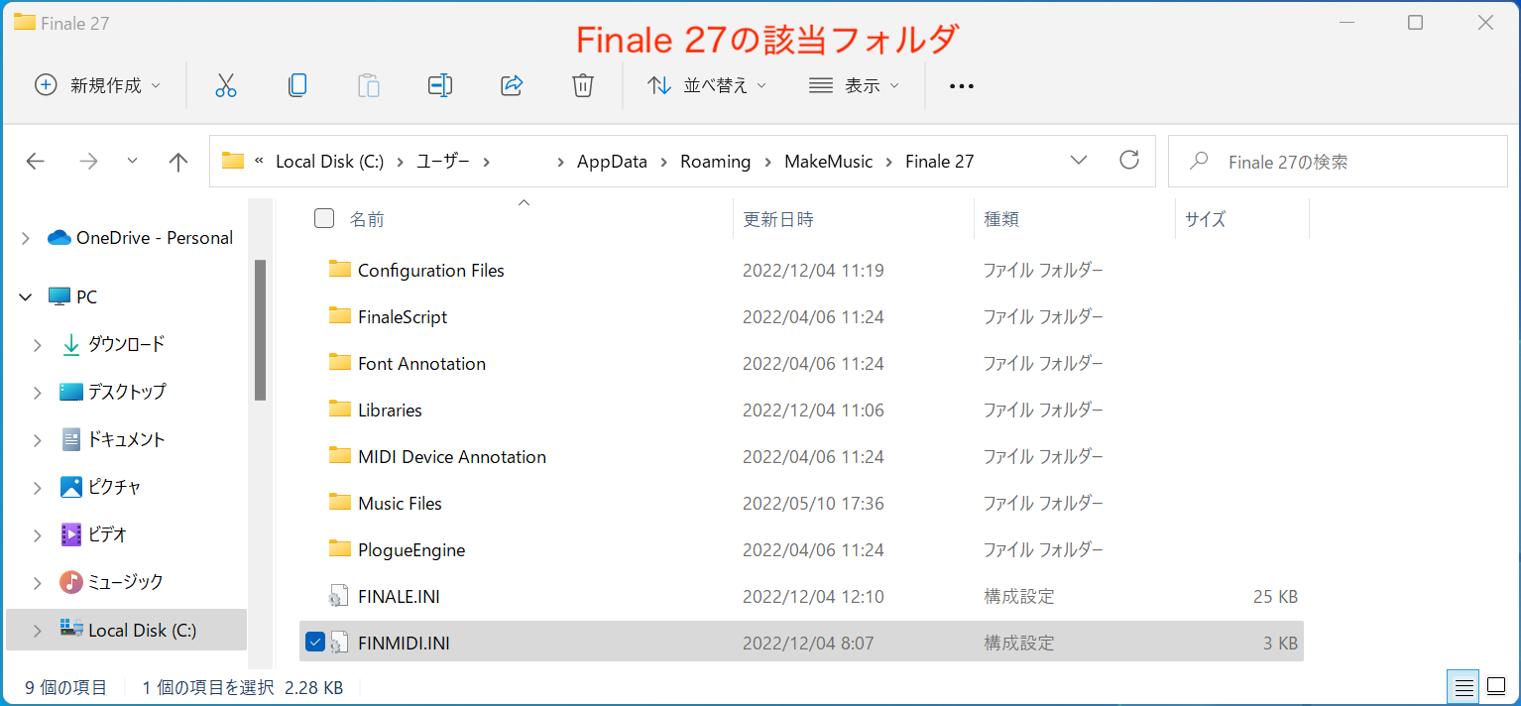Go back with the left arrow

click(x=36, y=162)
